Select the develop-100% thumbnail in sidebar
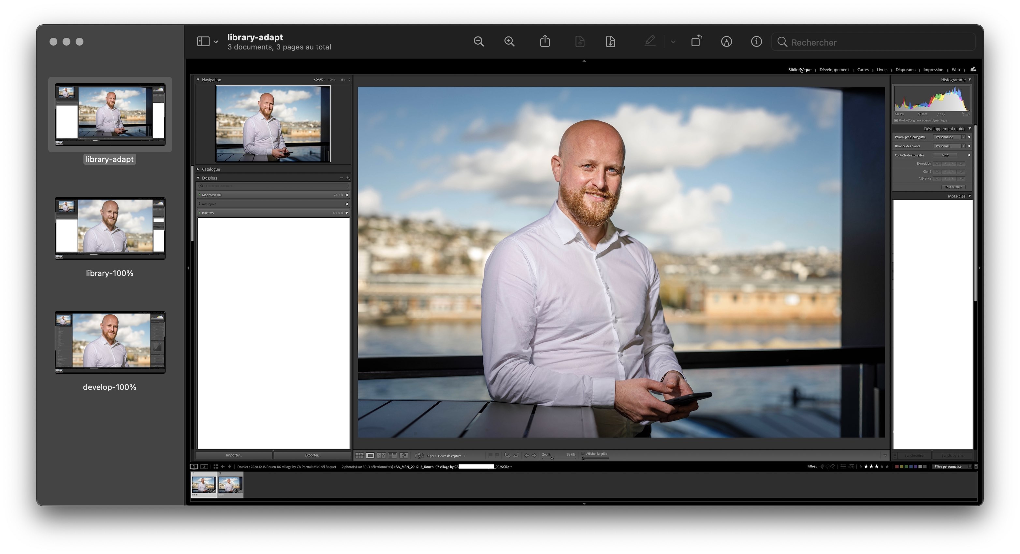 click(x=110, y=342)
